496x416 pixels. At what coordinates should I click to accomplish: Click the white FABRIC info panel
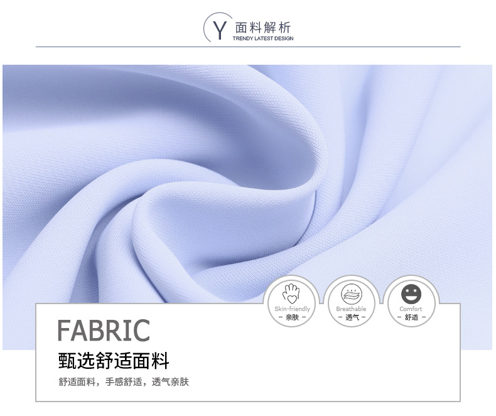(x=248, y=353)
